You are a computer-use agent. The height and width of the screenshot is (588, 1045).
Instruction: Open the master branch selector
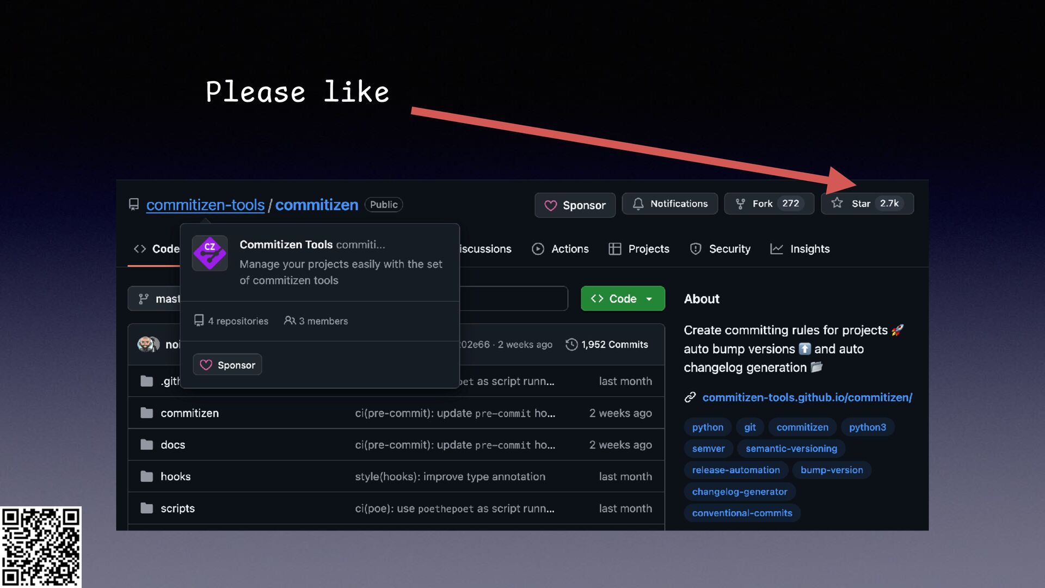pos(158,298)
